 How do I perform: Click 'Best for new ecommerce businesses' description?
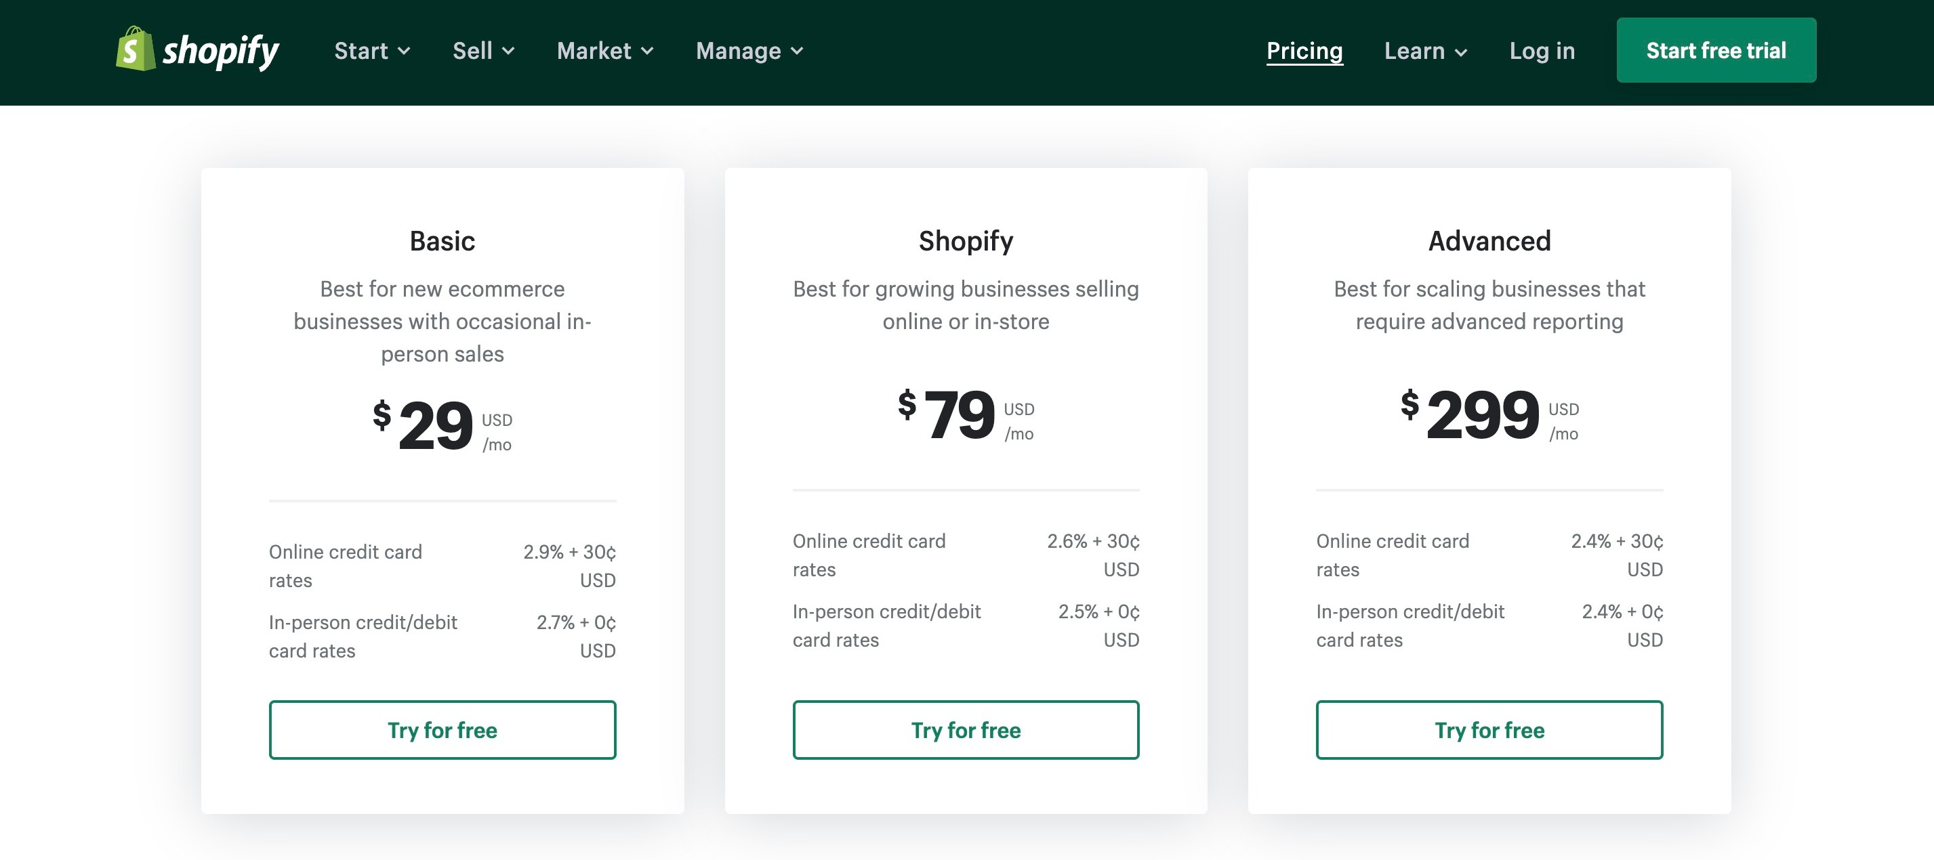coord(443,321)
